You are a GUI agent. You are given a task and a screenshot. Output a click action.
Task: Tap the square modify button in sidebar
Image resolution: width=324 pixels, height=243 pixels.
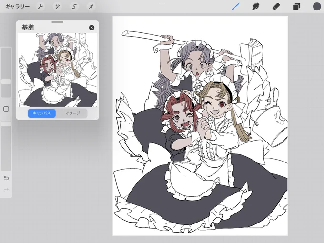click(6, 109)
